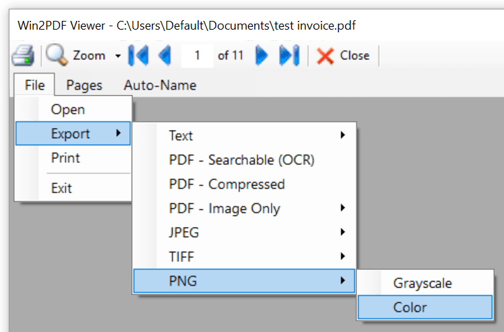The width and height of the screenshot is (504, 332).
Task: Select Color PNG export
Action: pos(410,308)
